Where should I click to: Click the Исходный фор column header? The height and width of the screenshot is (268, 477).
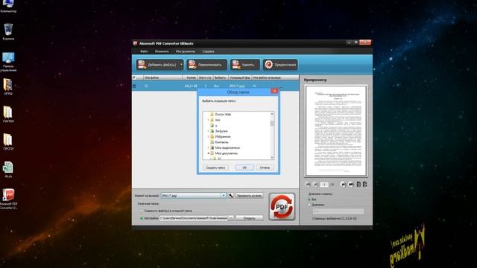[240, 77]
